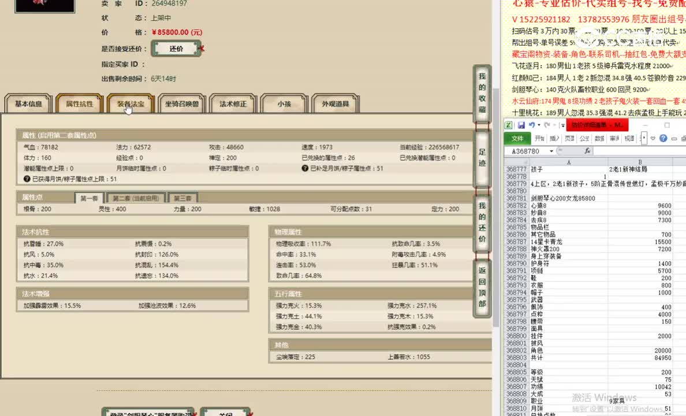
Task: Open the undo history dropdown arrow
Action: 538,126
